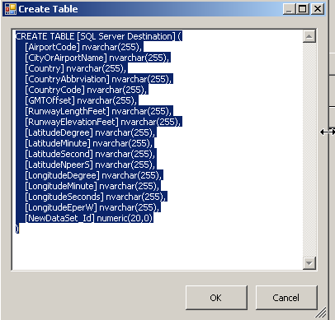Click the [CountryAbbrviation] column line
Image resolution: width=335 pixels, height=320 pixels.
(98, 79)
